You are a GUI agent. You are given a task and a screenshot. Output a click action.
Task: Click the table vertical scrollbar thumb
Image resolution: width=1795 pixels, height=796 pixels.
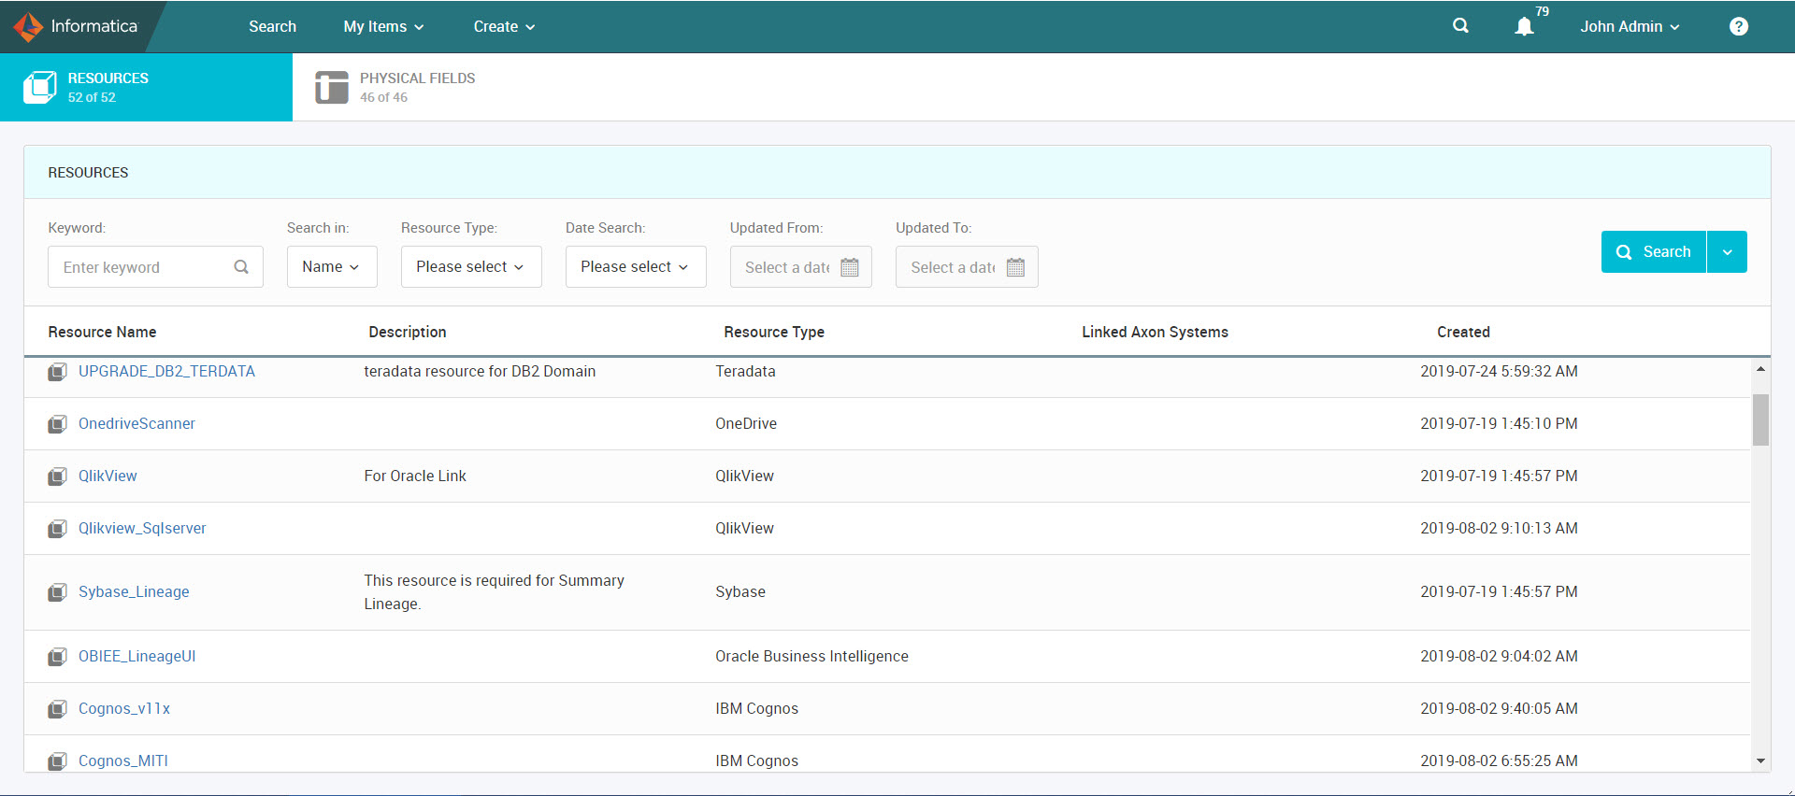point(1760,420)
